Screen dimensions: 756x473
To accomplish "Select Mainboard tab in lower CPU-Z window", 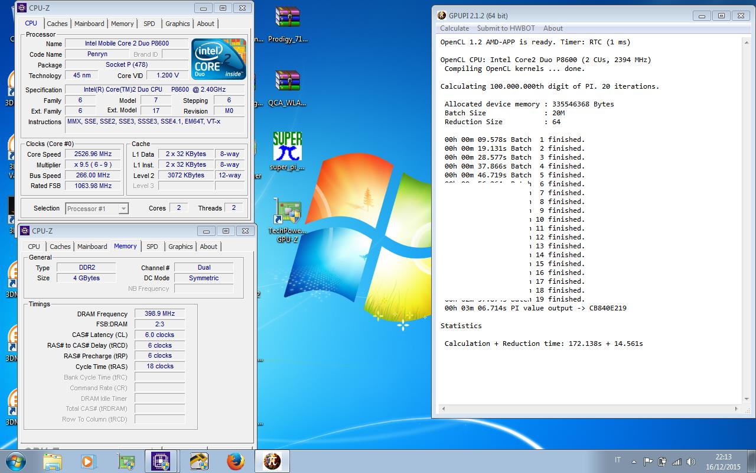I will point(92,247).
